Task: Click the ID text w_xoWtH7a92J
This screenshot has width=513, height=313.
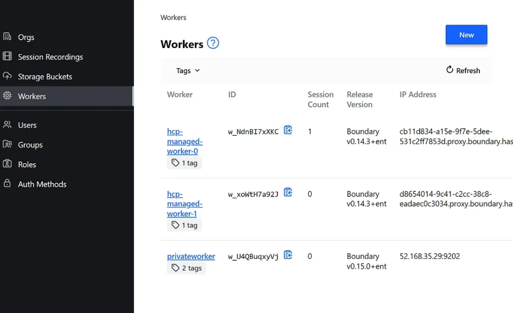Action: click(253, 194)
